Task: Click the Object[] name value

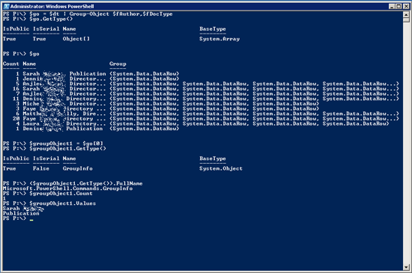Action: (76, 39)
